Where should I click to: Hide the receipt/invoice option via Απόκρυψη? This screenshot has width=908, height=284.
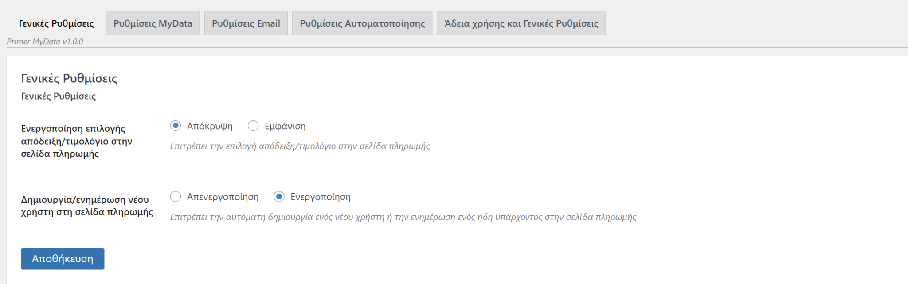click(176, 126)
